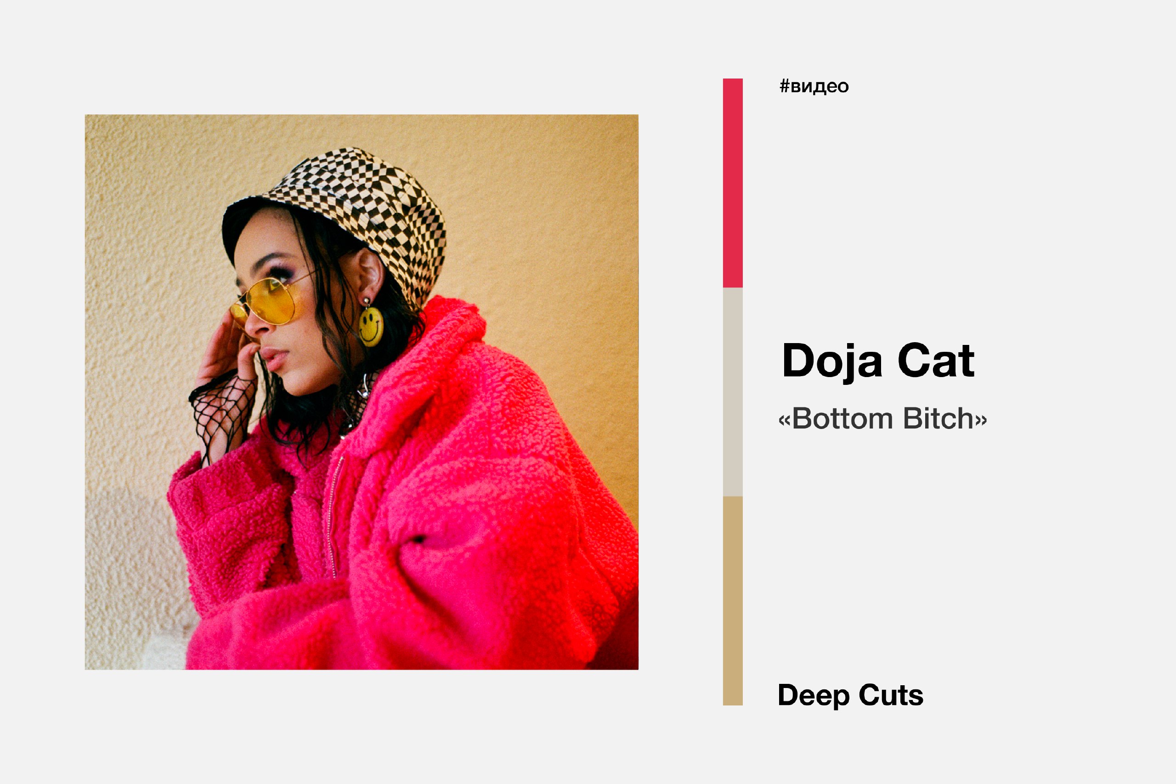Click the yellow smiley face earring
1176x784 pixels.
pos(370,326)
